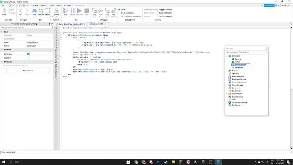Click the Name property value field
293x165 pixels.
[x=40, y=43]
